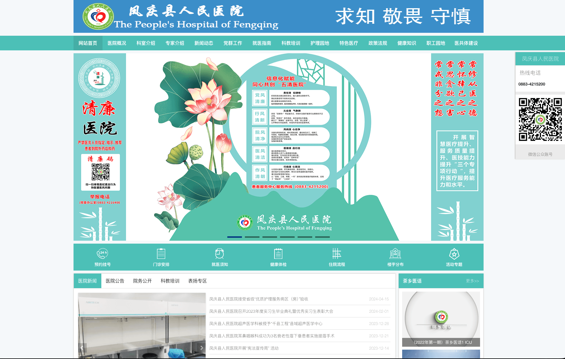Open news about 超声医学科千县工程
The width and height of the screenshot is (565, 359).
click(x=266, y=324)
